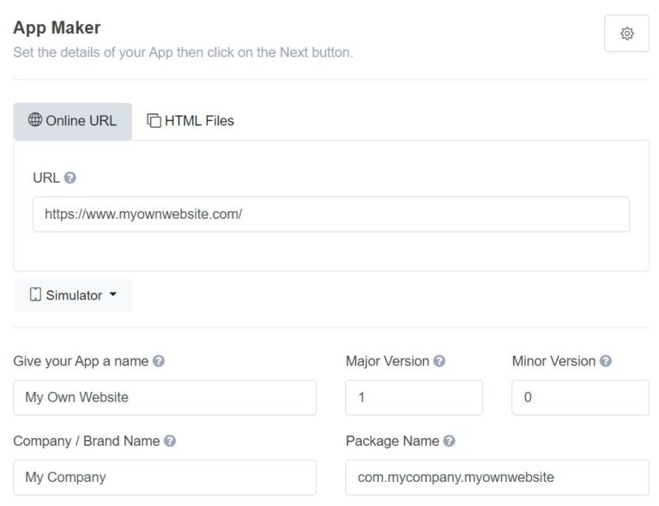Switch to the Online URL tab
Image resolution: width=659 pixels, height=506 pixels.
click(x=73, y=121)
